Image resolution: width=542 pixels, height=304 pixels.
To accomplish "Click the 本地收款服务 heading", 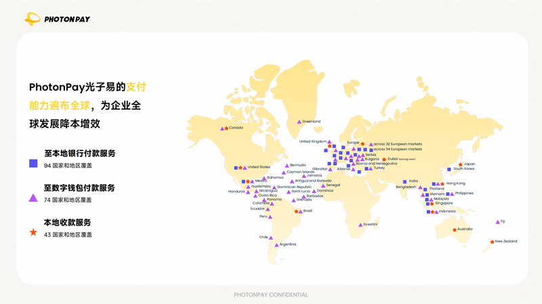I will (x=67, y=223).
